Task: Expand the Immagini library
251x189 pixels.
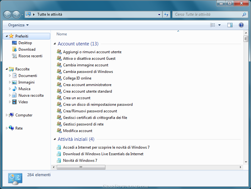Action: [x=10, y=82]
